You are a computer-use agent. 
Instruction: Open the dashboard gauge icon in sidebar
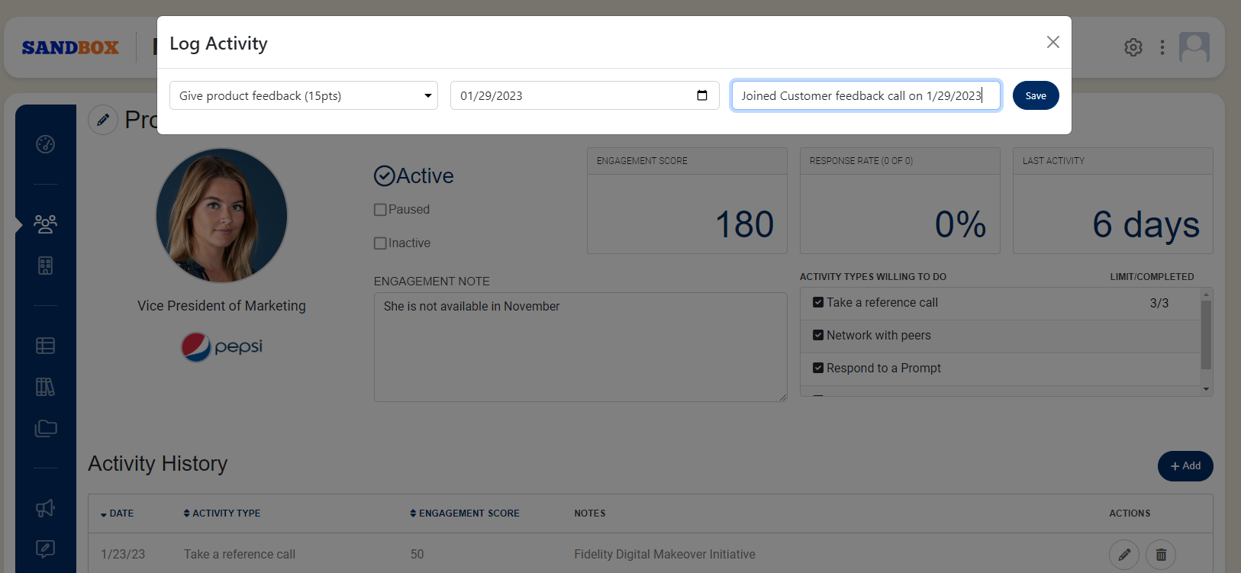tap(45, 144)
